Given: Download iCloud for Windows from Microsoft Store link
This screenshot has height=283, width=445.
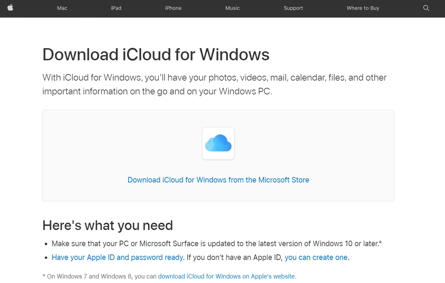Looking at the screenshot, I should coord(218,180).
